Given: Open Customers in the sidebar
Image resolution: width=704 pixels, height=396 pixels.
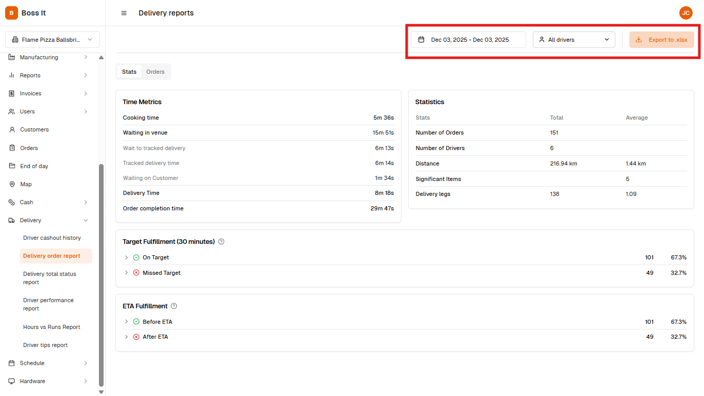Looking at the screenshot, I should [34, 129].
